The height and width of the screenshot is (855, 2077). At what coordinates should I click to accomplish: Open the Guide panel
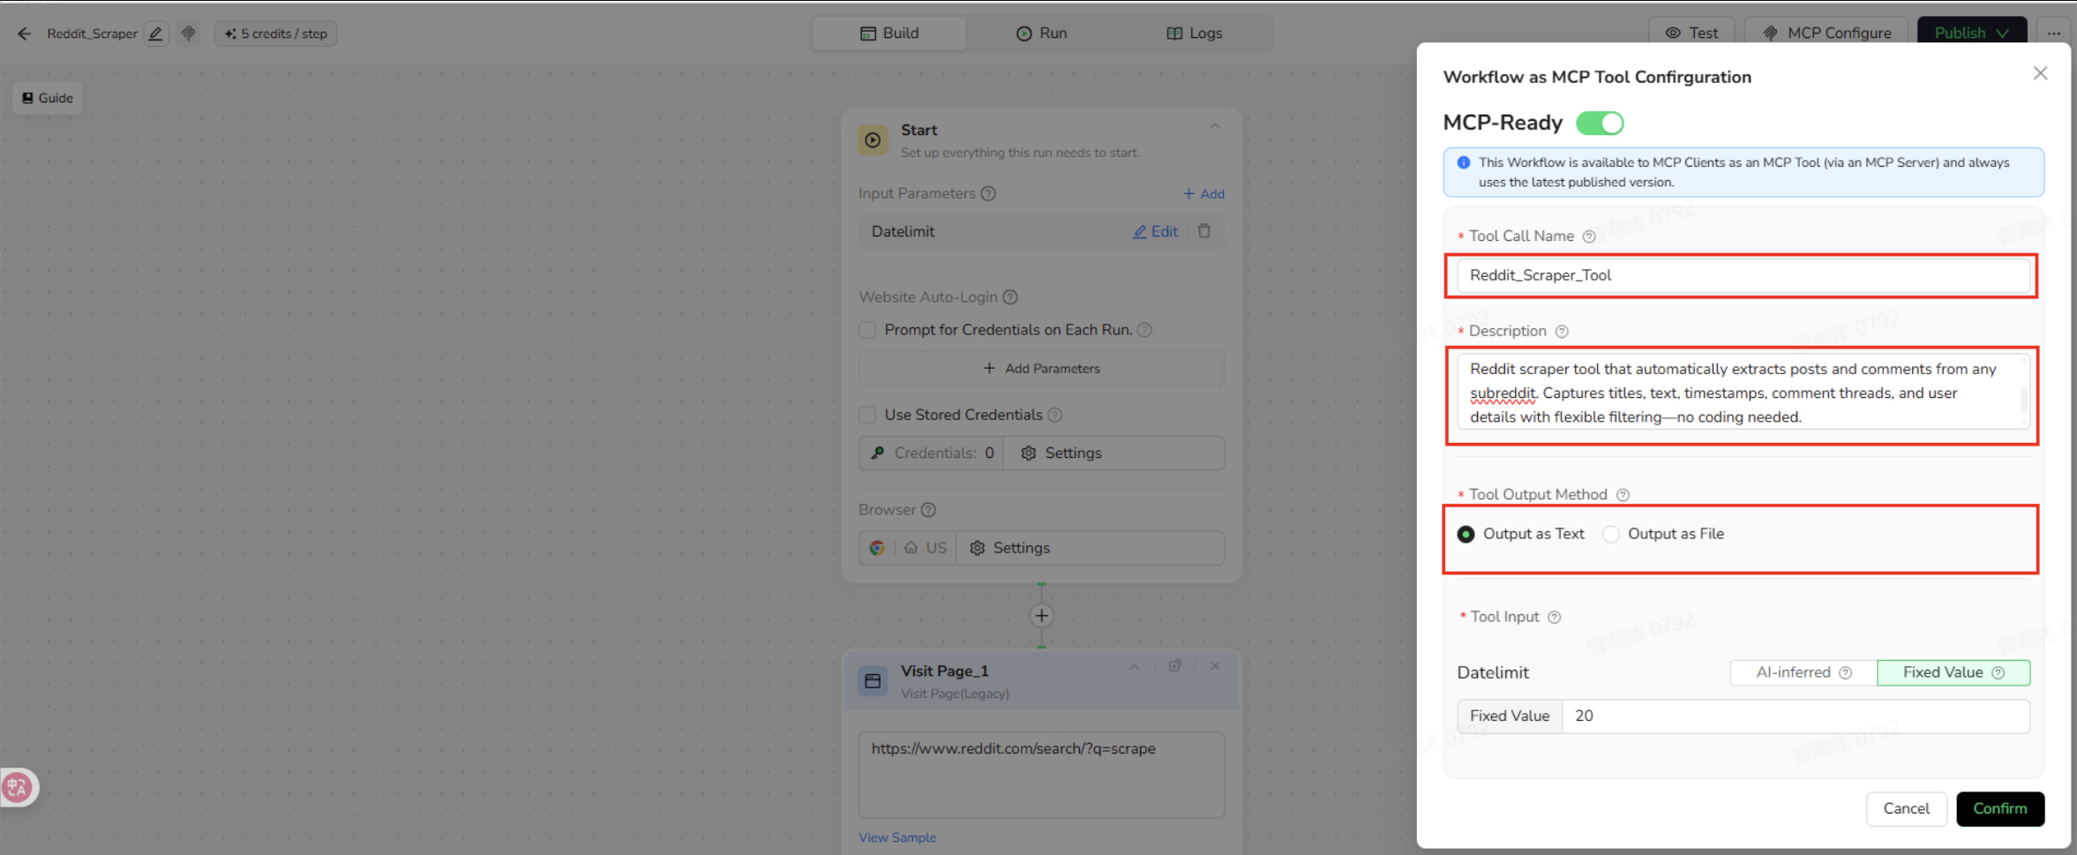click(48, 98)
